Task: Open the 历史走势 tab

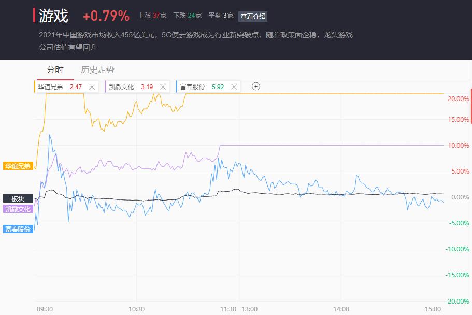Action: pyautogui.click(x=97, y=70)
